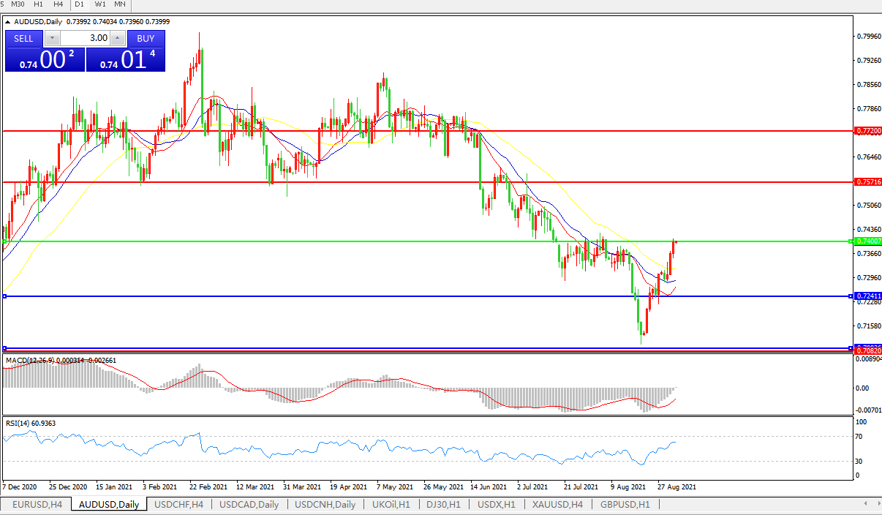882x515 pixels.
Task: Increase trade volume with the up arrow
Action: click(118, 38)
